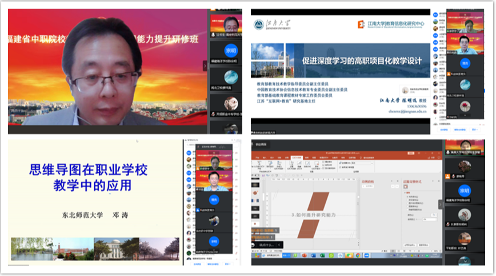
Task: Click the From Beginning slideshow icon in ribbon
Action: click(x=258, y=165)
